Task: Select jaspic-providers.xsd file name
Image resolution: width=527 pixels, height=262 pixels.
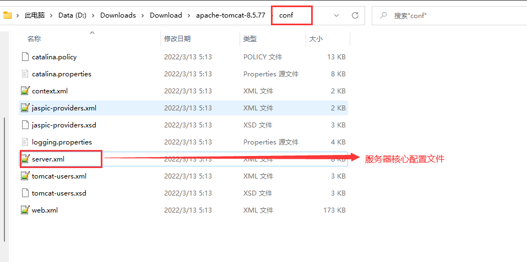Action: (64, 125)
